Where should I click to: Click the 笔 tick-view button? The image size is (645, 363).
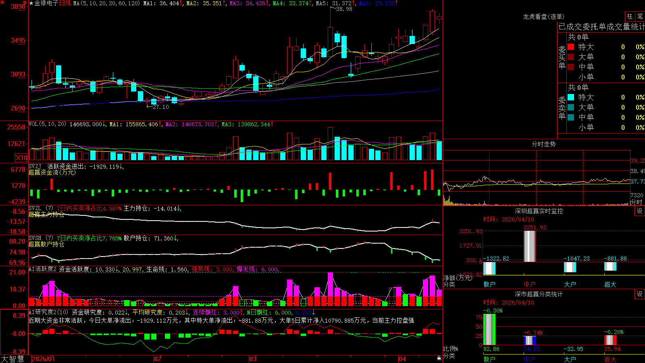pos(640,17)
